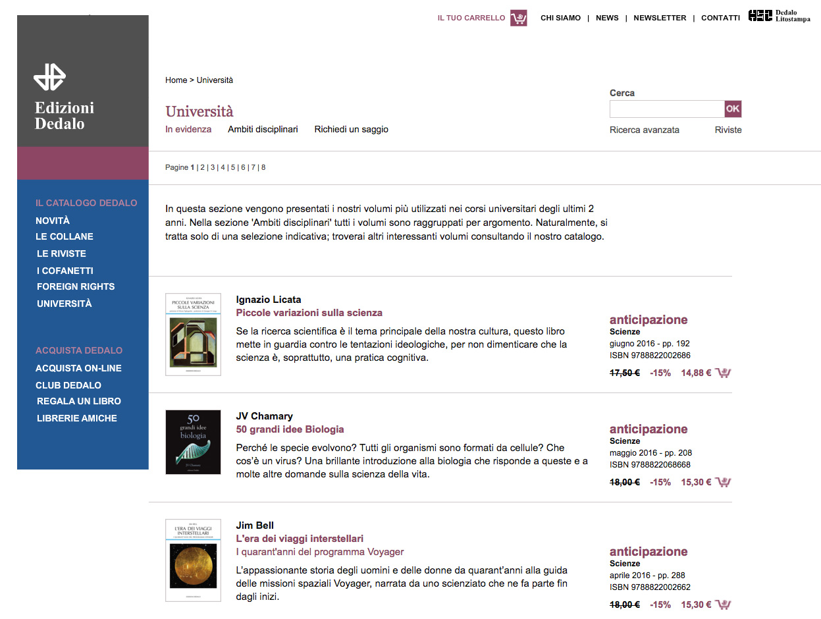821x619 pixels.
Task: Click the giugno 2016 - pp. 192 text
Action: [650, 344]
